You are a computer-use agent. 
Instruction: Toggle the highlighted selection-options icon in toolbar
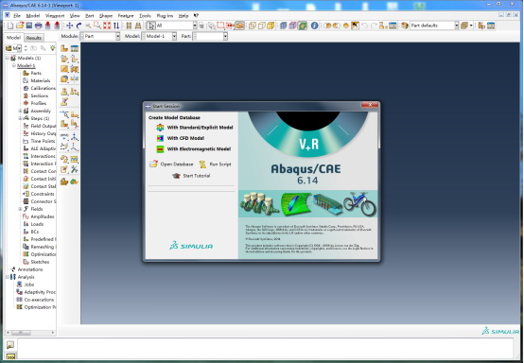[240, 26]
